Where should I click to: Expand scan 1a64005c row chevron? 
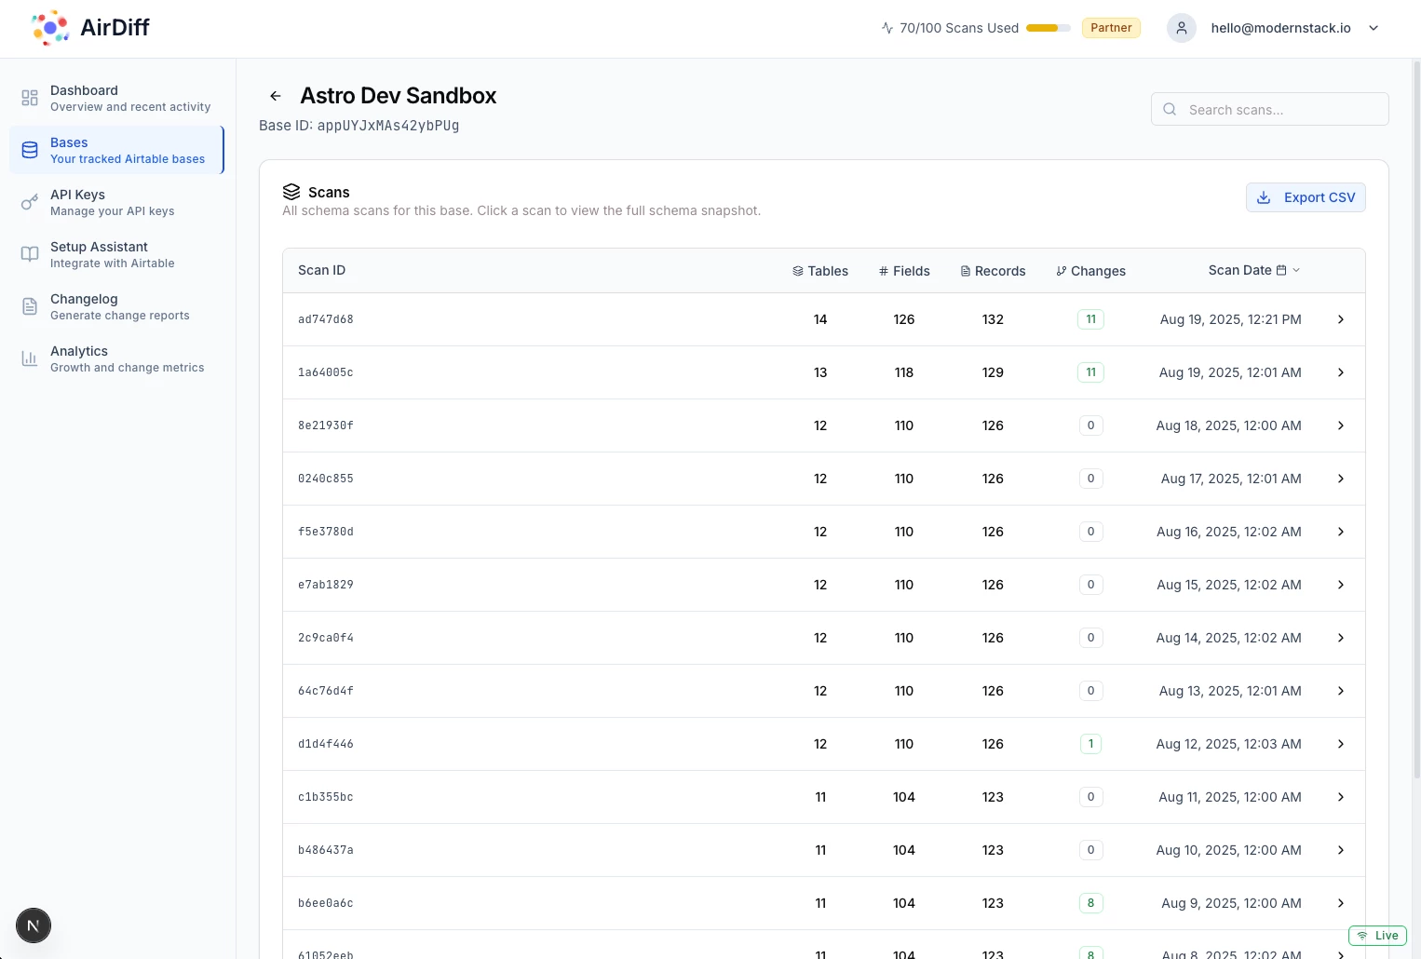click(x=1341, y=372)
